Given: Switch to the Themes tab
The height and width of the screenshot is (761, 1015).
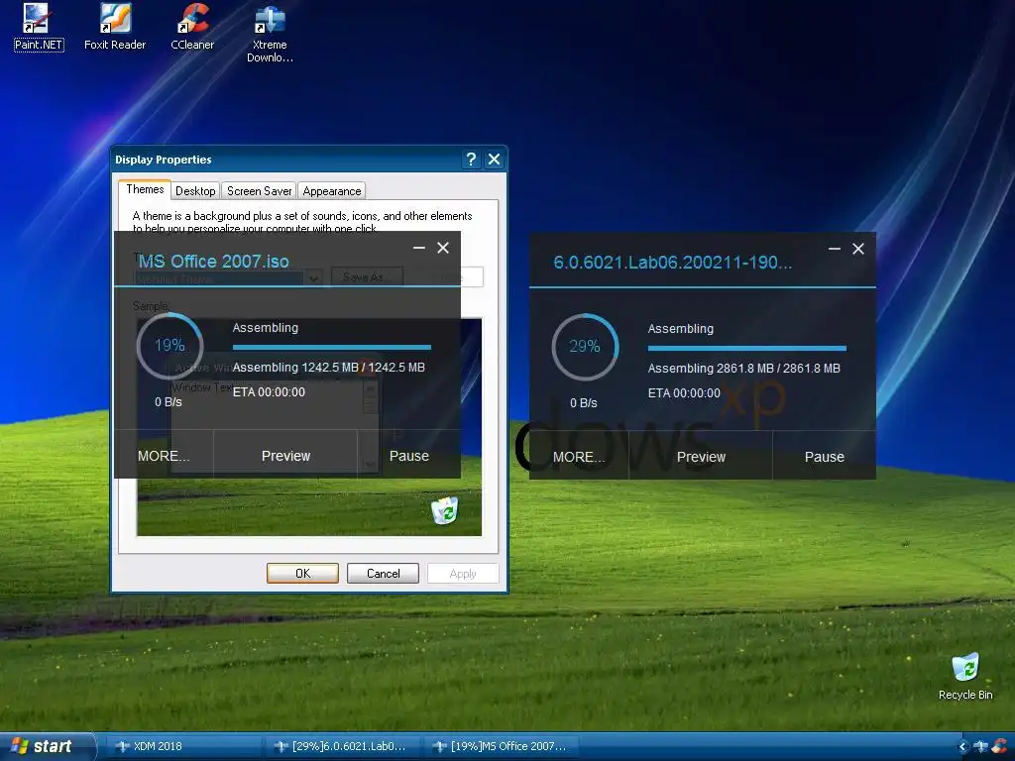Looking at the screenshot, I should [x=145, y=189].
